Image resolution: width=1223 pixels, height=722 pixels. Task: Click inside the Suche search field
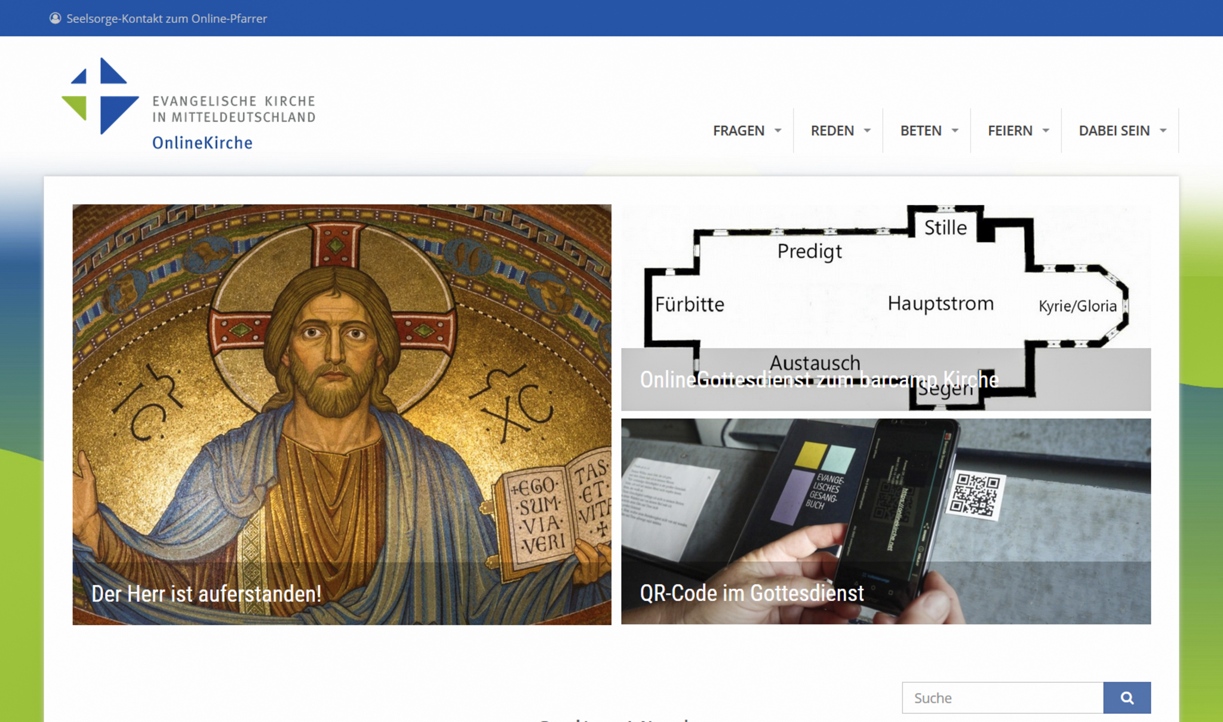1003,697
